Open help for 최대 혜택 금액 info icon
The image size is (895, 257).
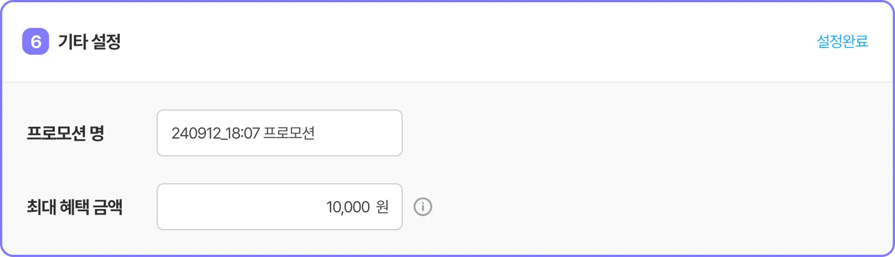423,207
